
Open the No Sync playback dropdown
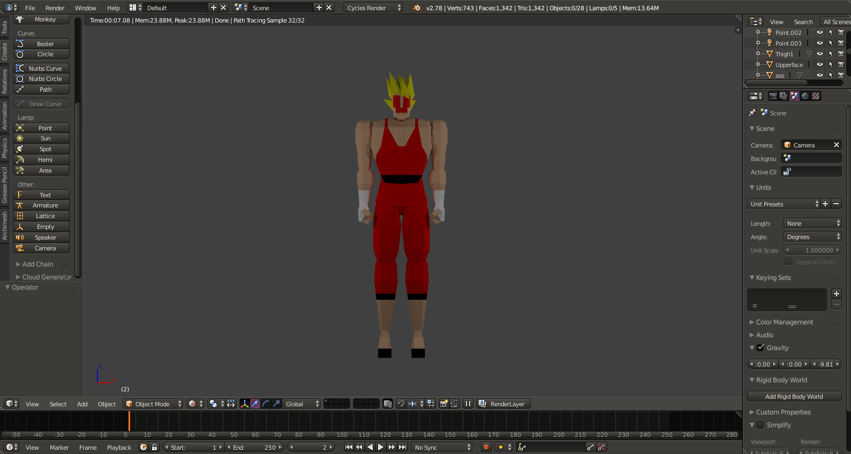coord(442,447)
